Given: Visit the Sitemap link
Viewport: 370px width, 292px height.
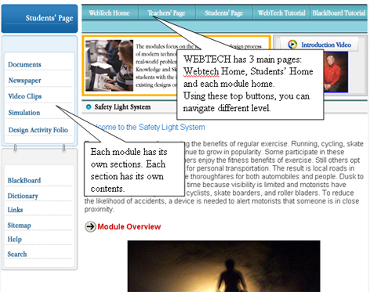Looking at the screenshot, I should point(19,225).
